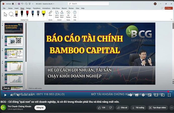
Task: Select slide 4 thumbnail with bar chart
Action: coord(14,66)
